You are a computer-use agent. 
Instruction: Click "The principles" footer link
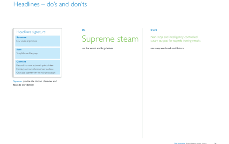[x=180, y=143]
